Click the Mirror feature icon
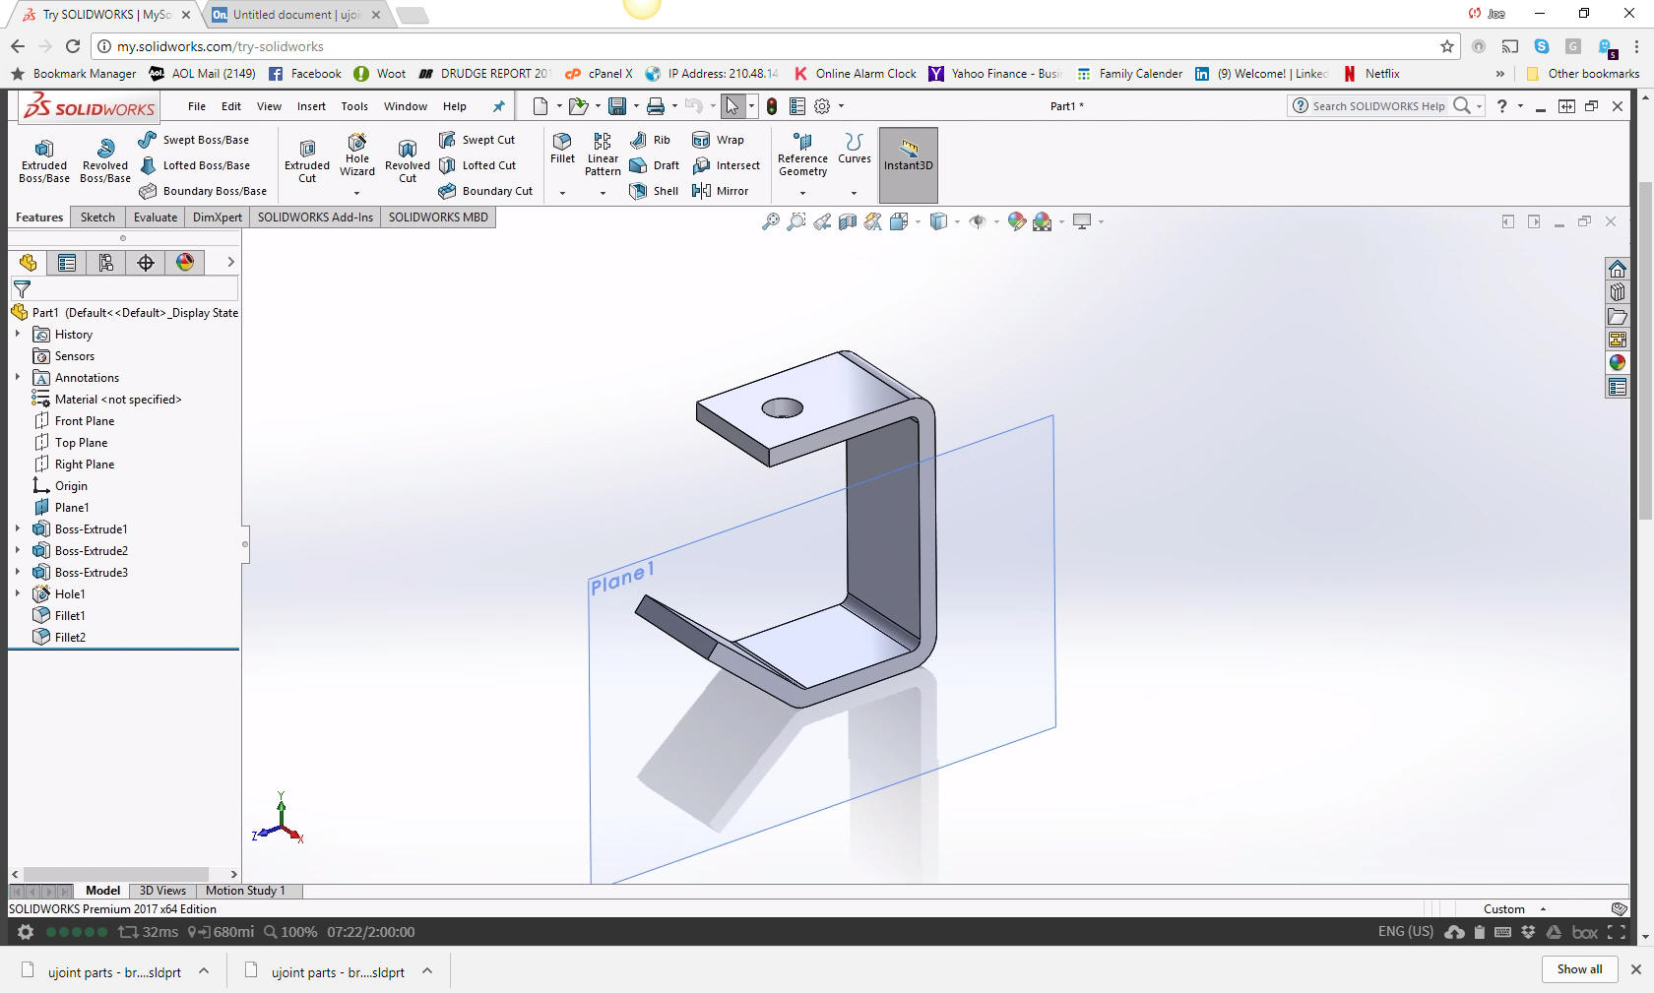 [720, 191]
